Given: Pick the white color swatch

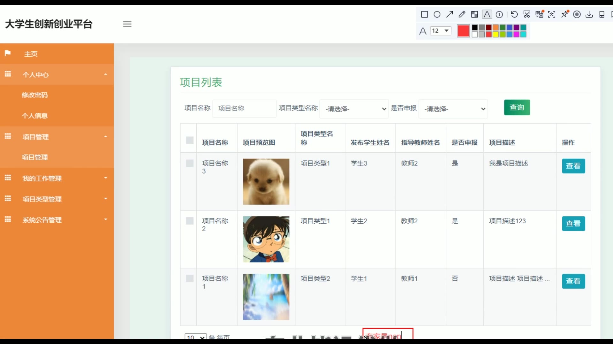Looking at the screenshot, I should click(x=475, y=34).
